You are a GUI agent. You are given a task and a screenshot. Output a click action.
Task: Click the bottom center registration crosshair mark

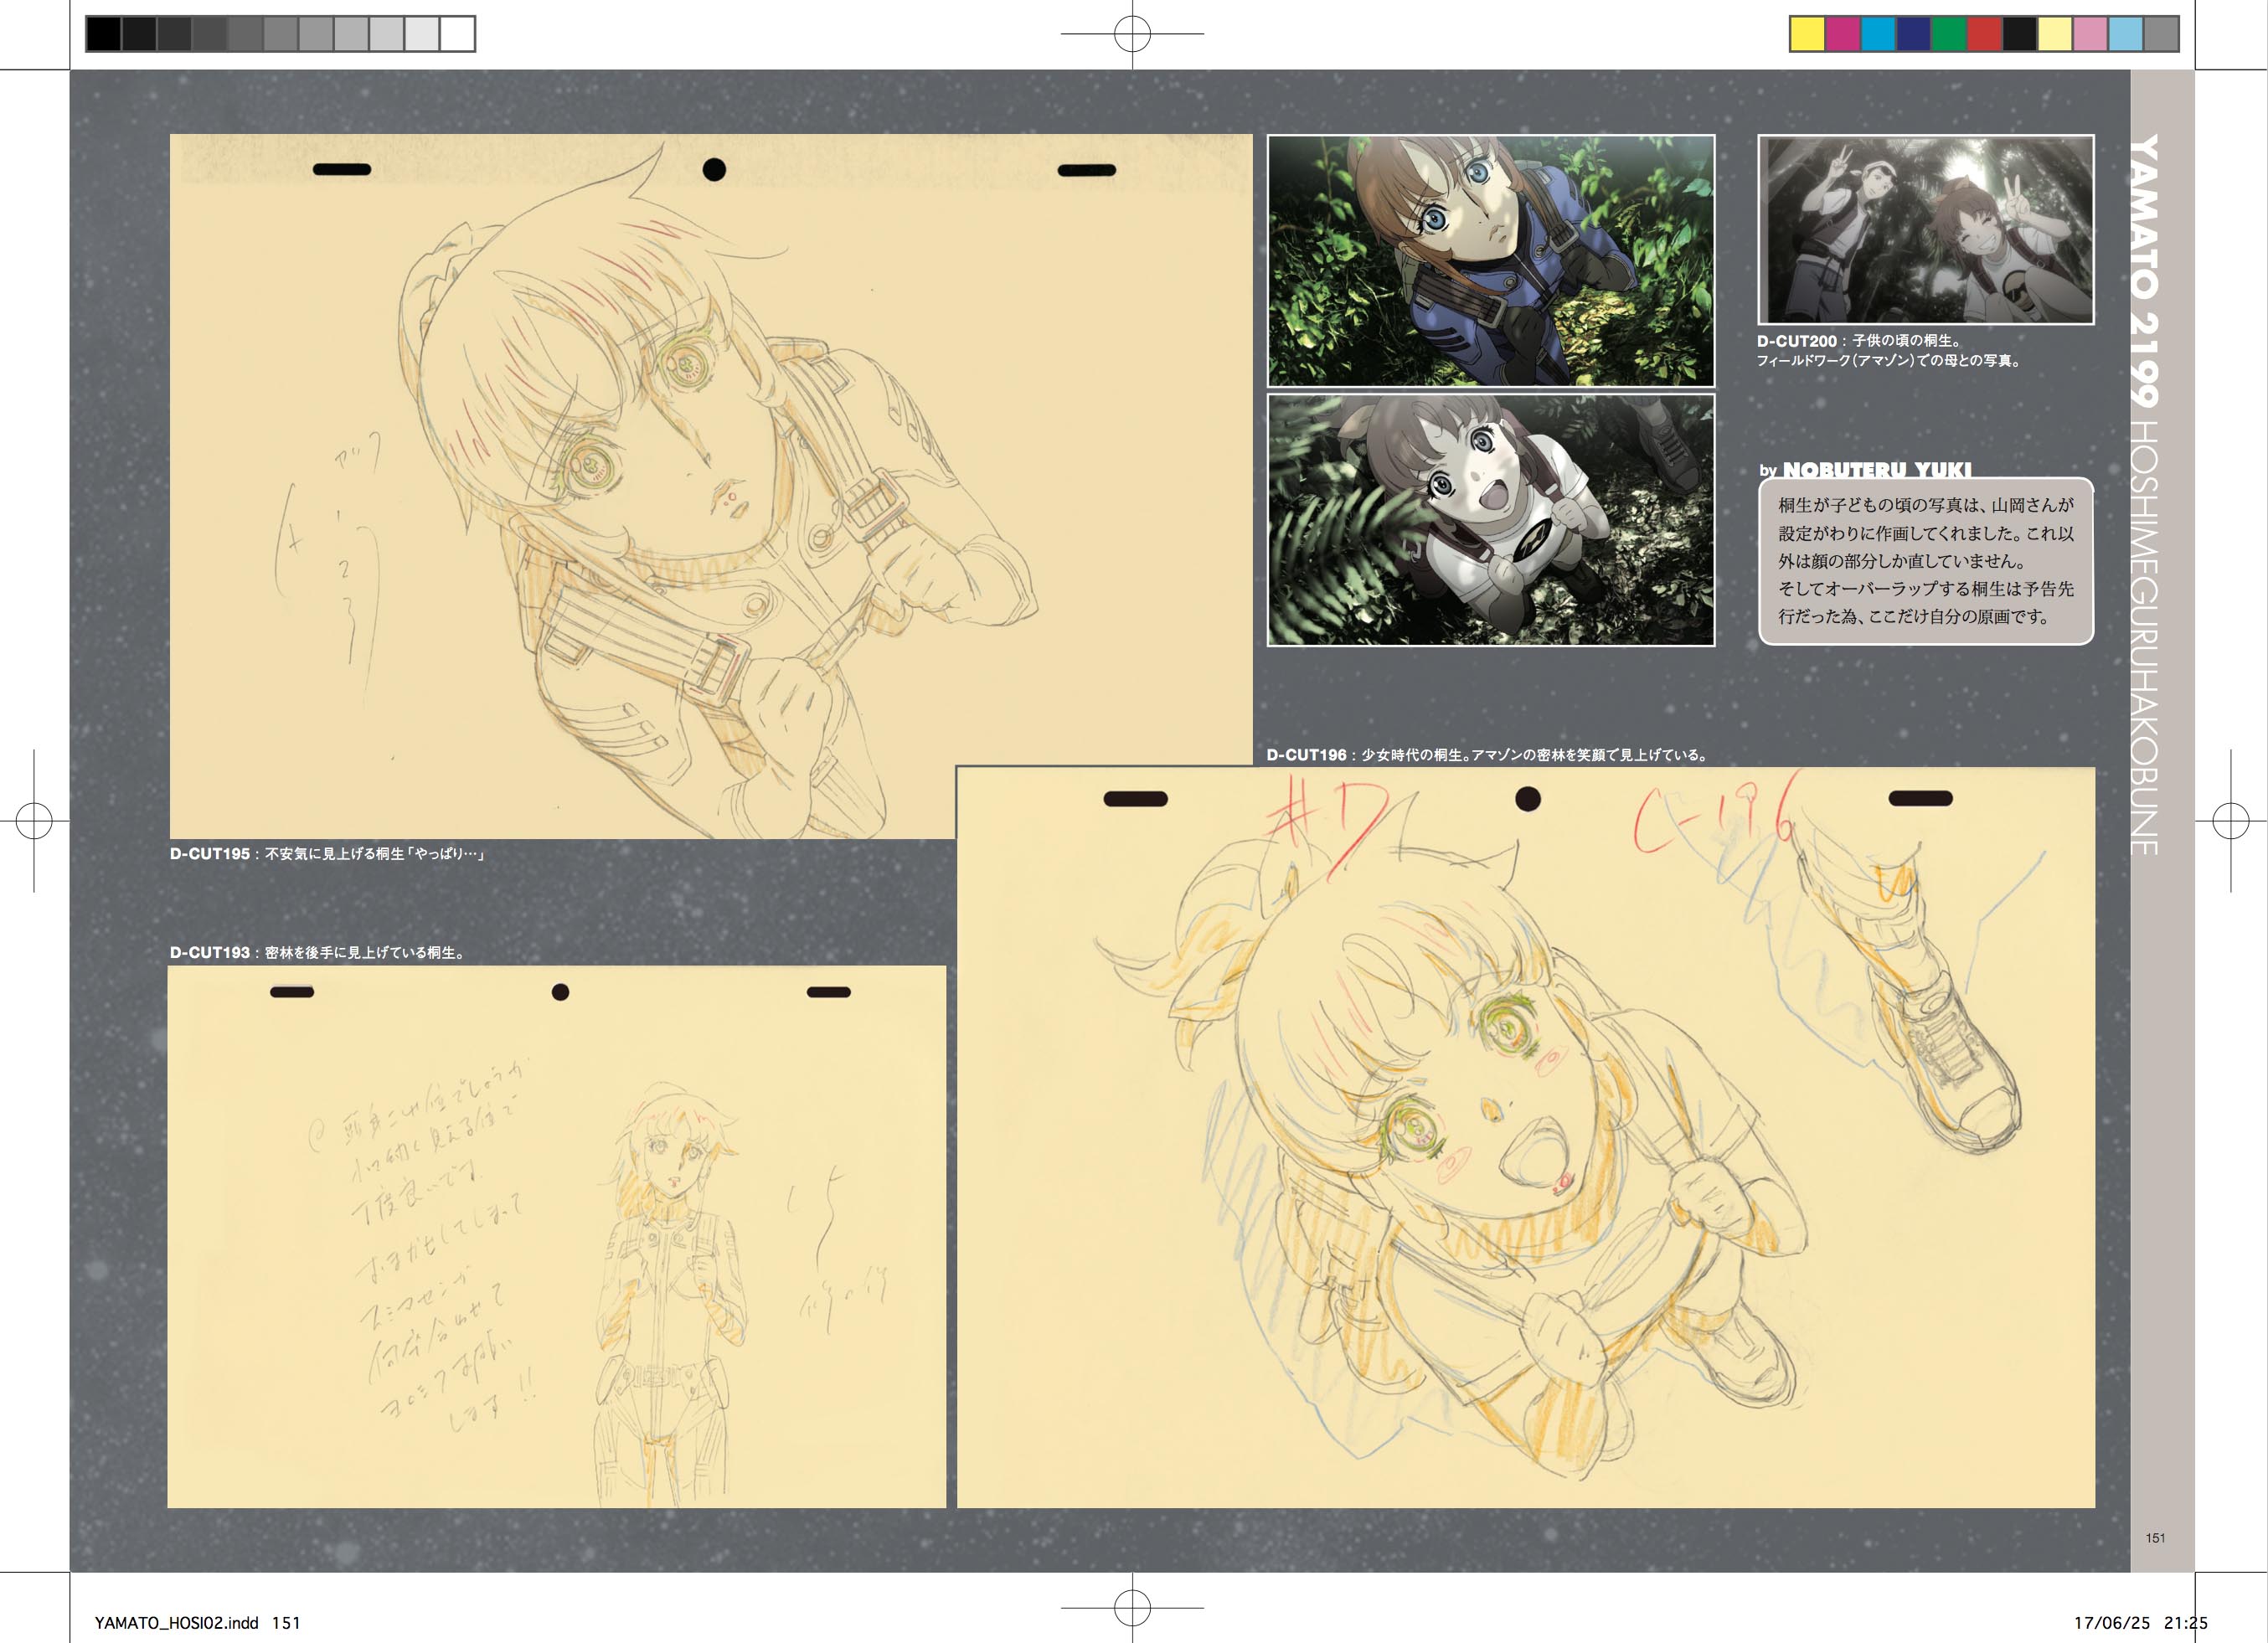1132,1608
